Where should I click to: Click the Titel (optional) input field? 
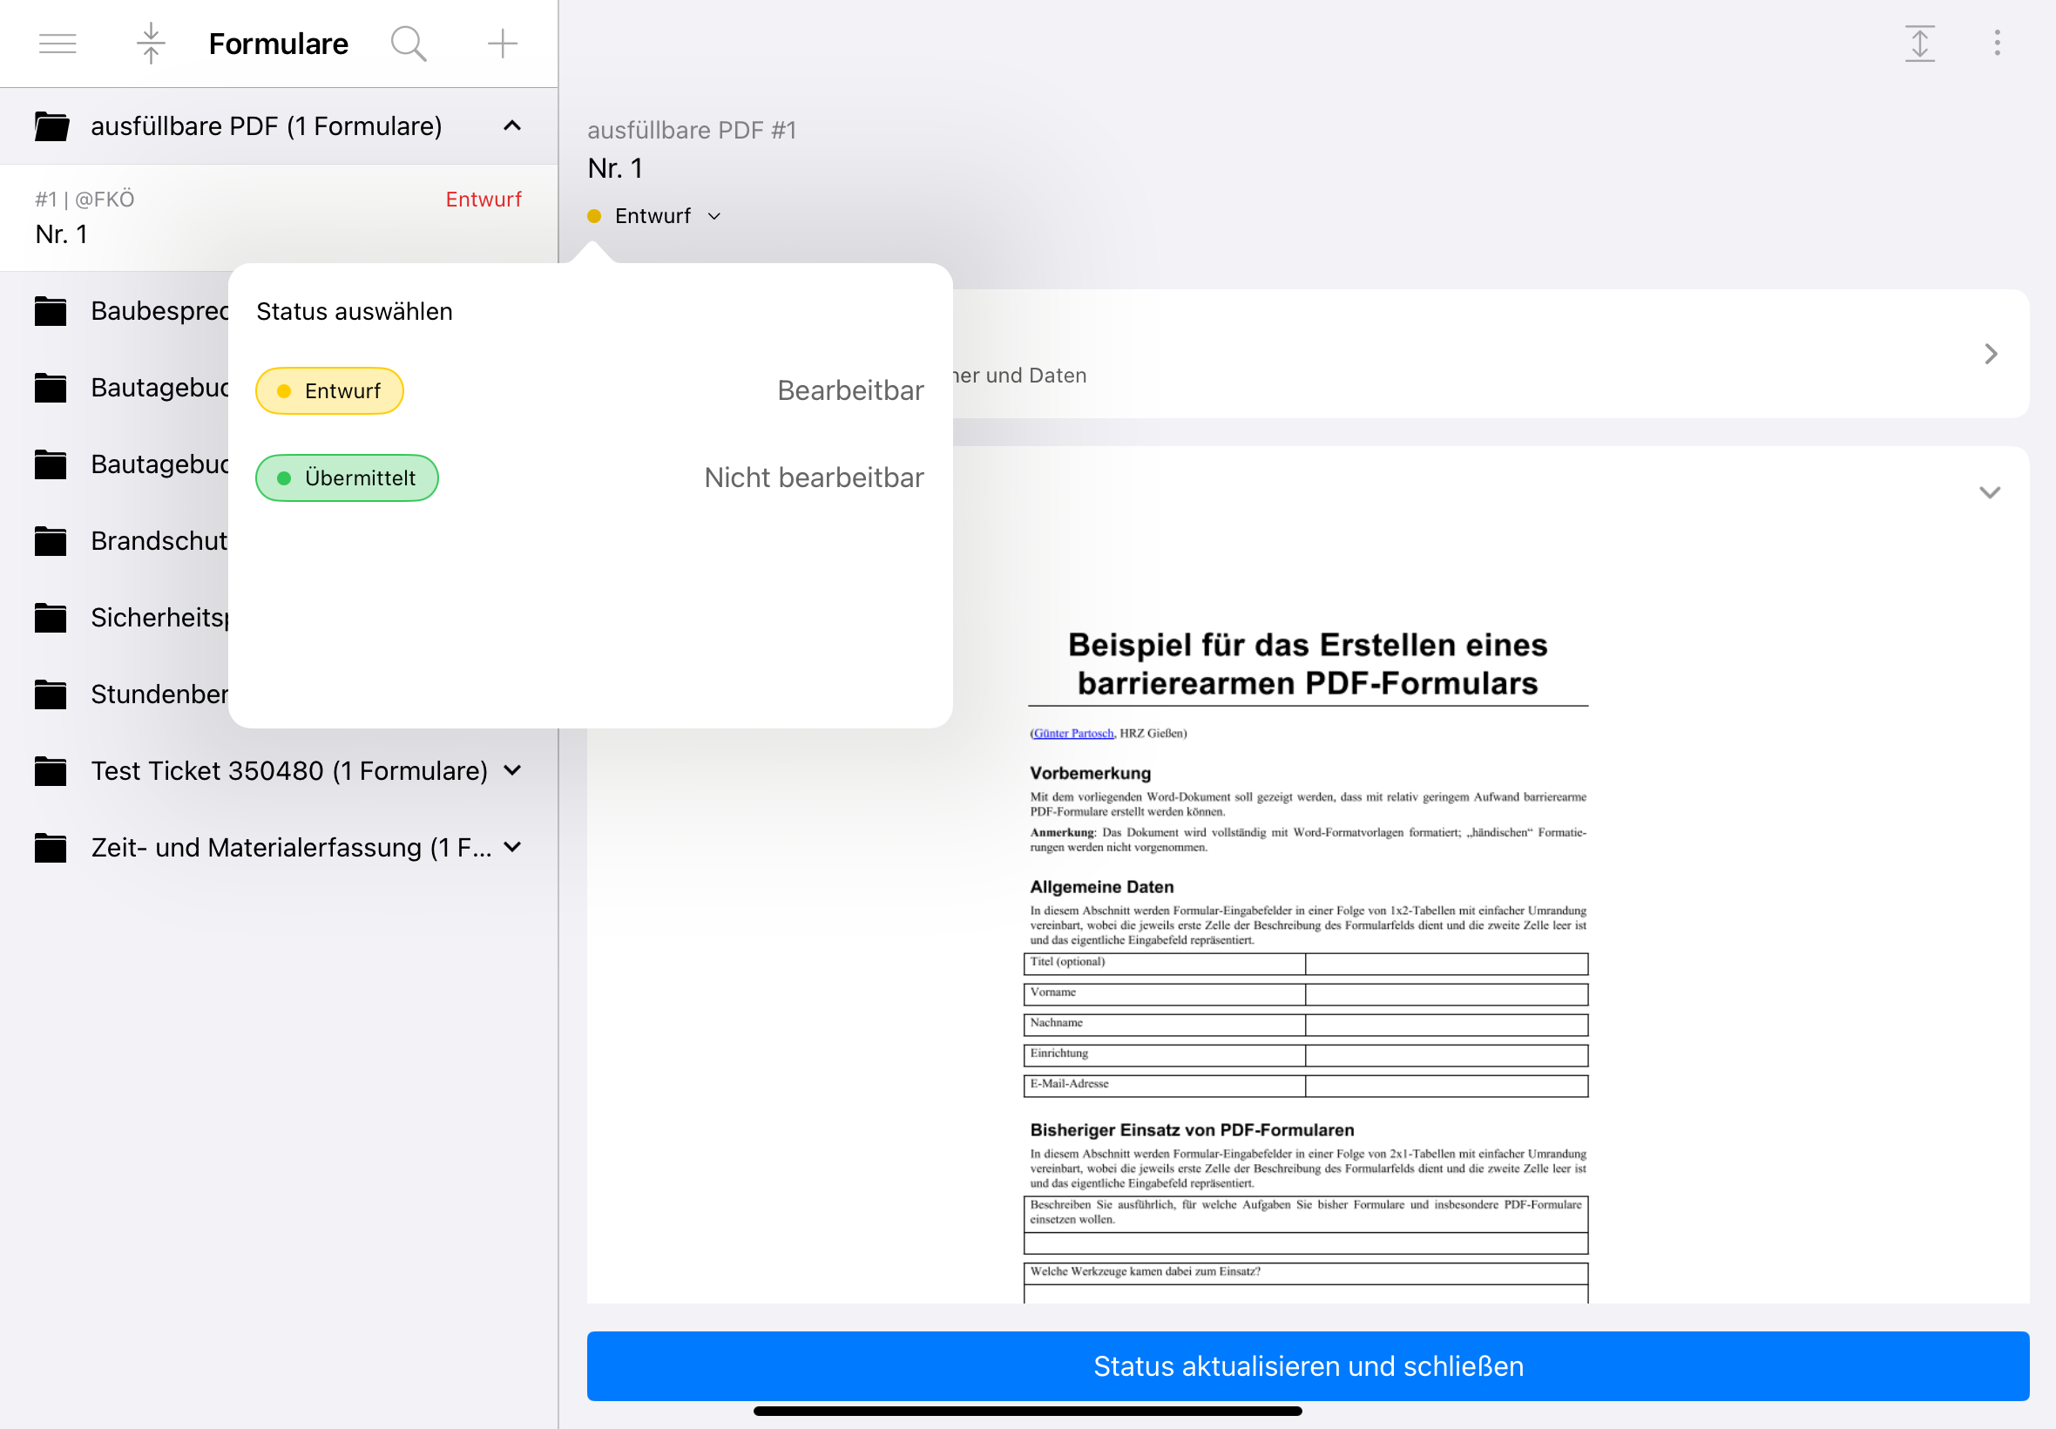1446,964
